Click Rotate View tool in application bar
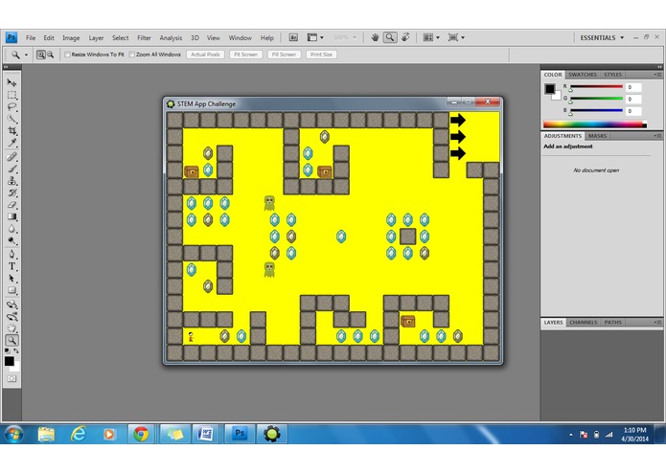666x473 pixels. click(405, 37)
